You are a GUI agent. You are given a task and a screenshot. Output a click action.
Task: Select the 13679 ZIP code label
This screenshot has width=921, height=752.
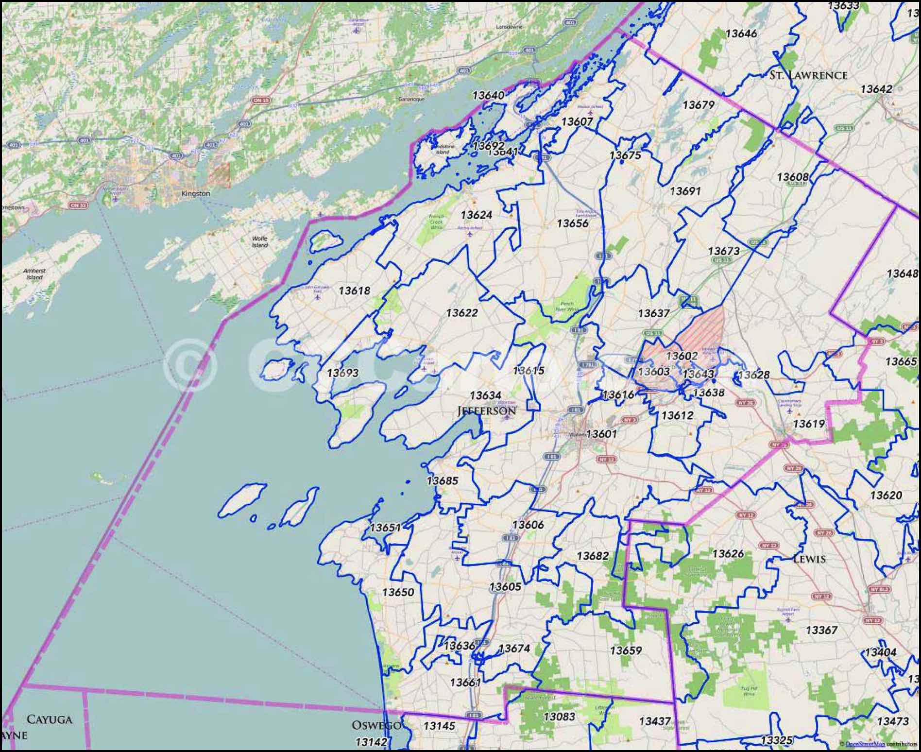[698, 105]
